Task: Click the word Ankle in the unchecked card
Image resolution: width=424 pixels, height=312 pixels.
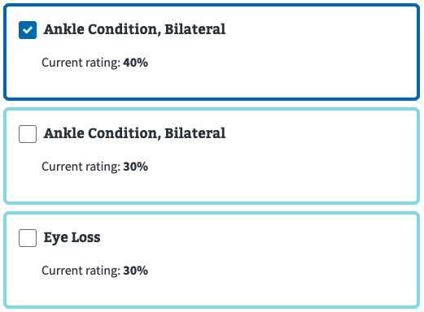Action: click(x=64, y=133)
